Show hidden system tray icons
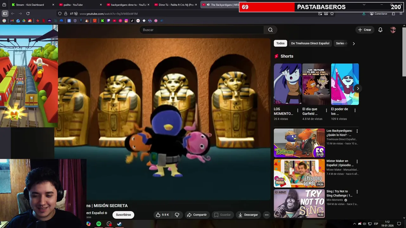Viewport: 406px width, 228px height. [x=355, y=224]
